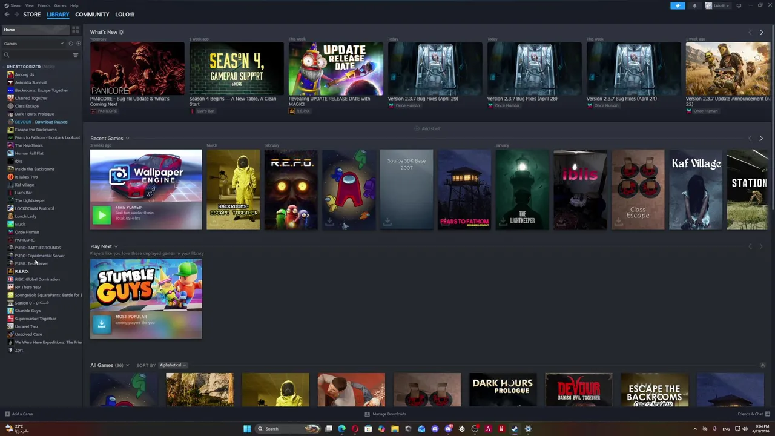Image resolution: width=775 pixels, height=436 pixels.
Task: Click the Windows taskbar Search box
Action: pyautogui.click(x=288, y=429)
